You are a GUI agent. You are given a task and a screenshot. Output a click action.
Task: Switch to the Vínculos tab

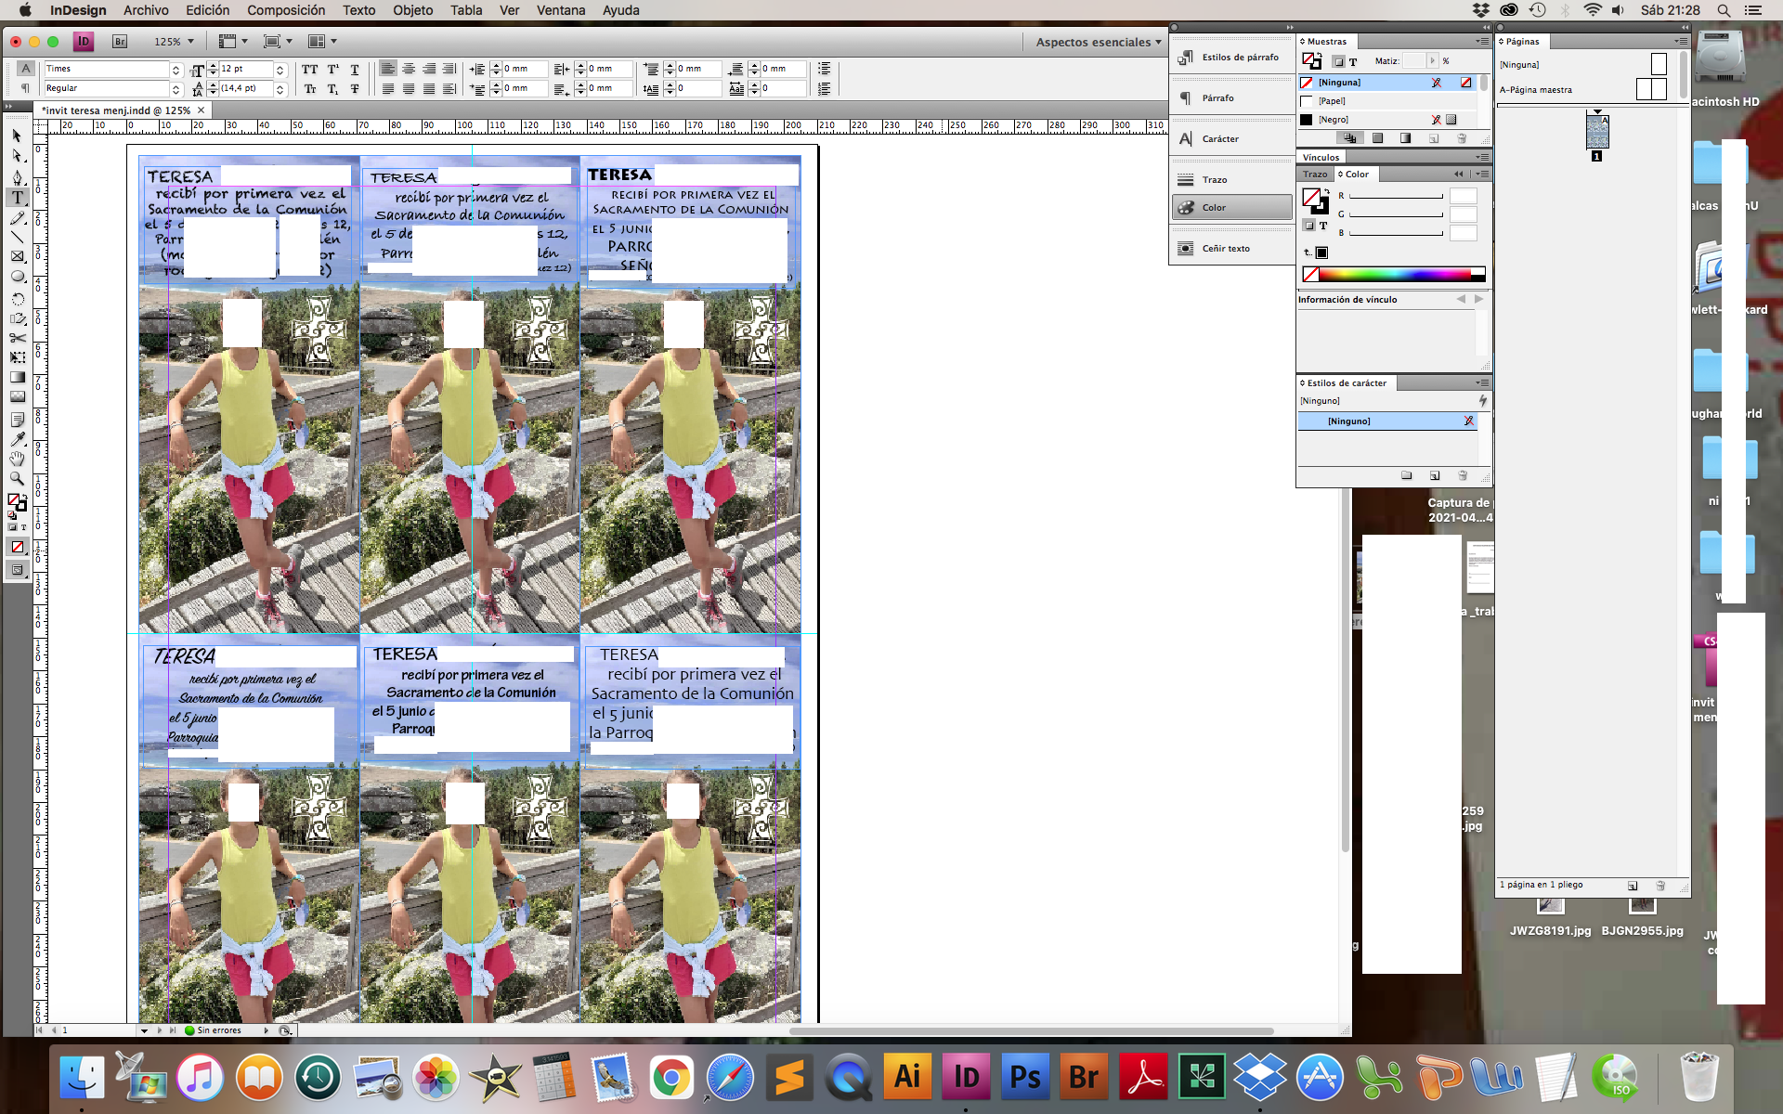click(x=1321, y=158)
